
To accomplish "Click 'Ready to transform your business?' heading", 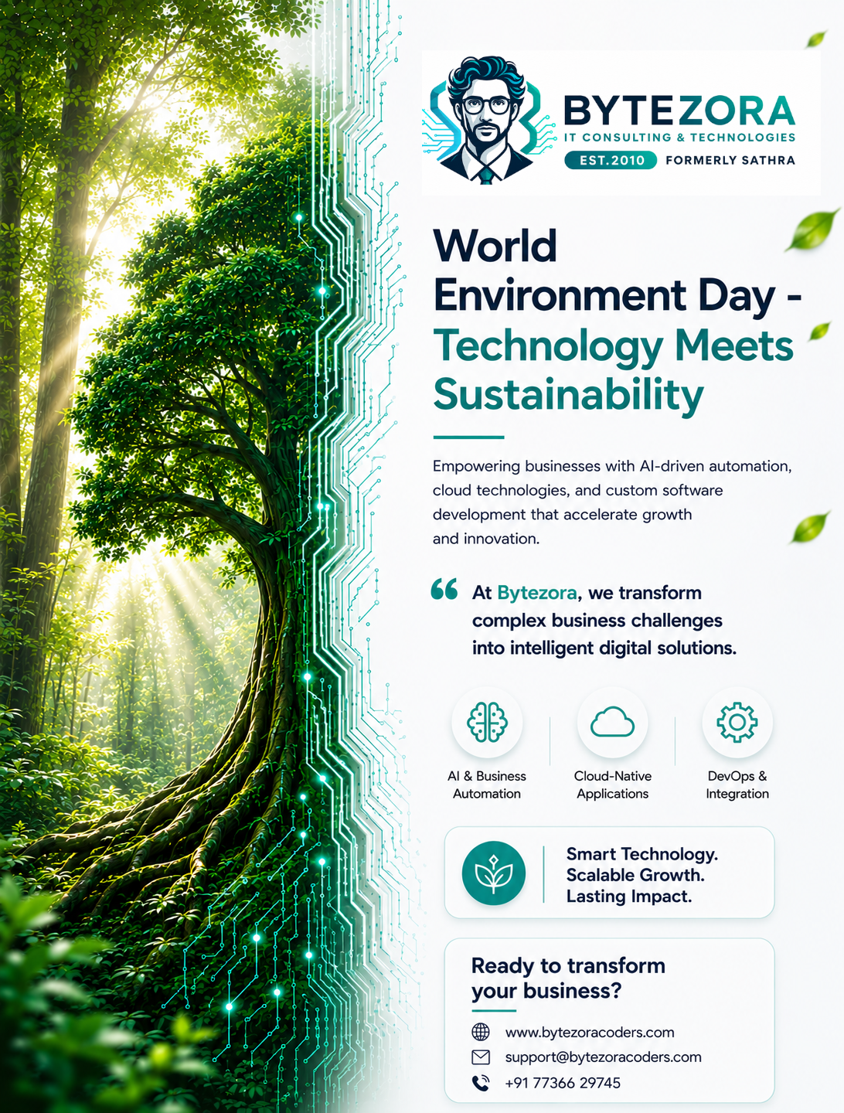I will (568, 978).
